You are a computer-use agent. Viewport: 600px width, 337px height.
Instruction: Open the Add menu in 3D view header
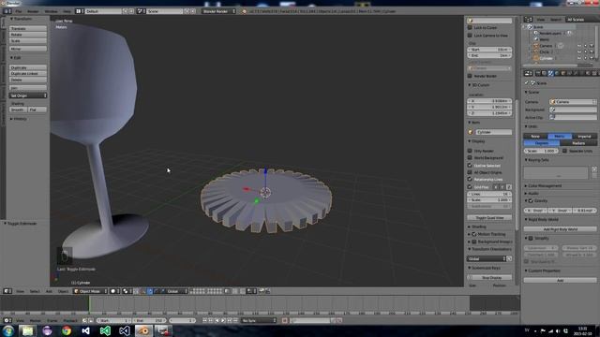(49, 291)
